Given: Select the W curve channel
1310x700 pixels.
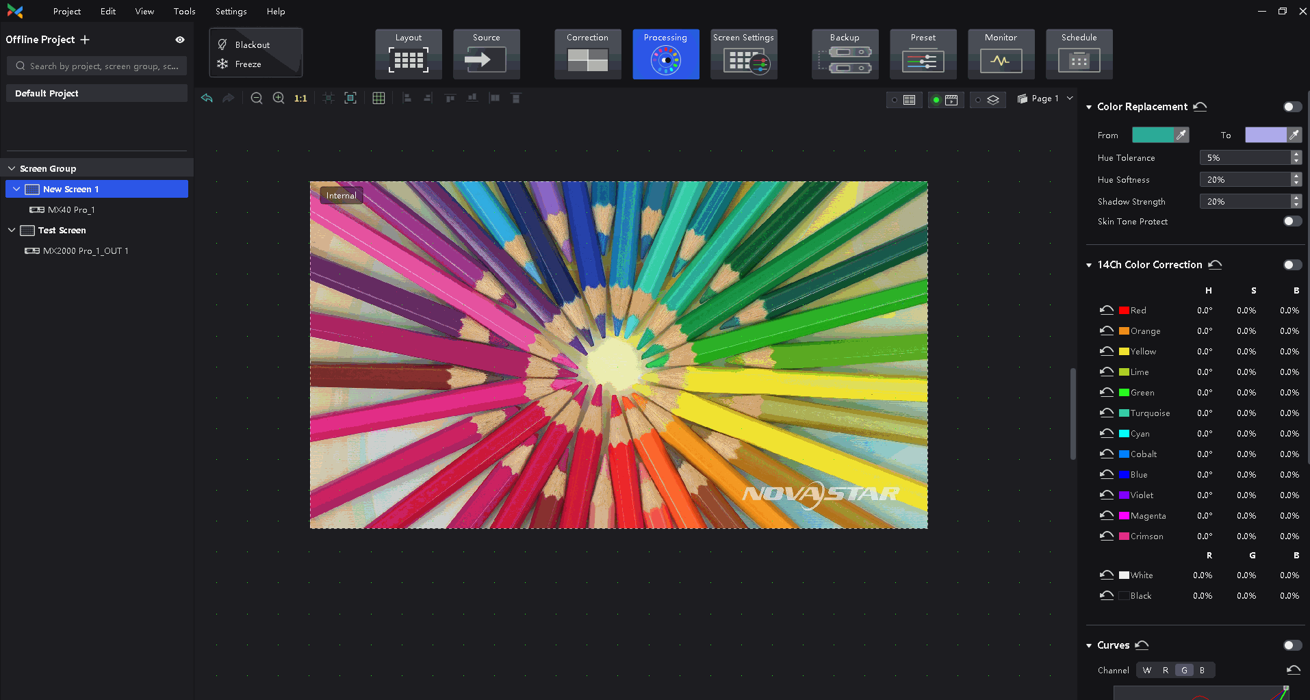Looking at the screenshot, I should [1147, 670].
